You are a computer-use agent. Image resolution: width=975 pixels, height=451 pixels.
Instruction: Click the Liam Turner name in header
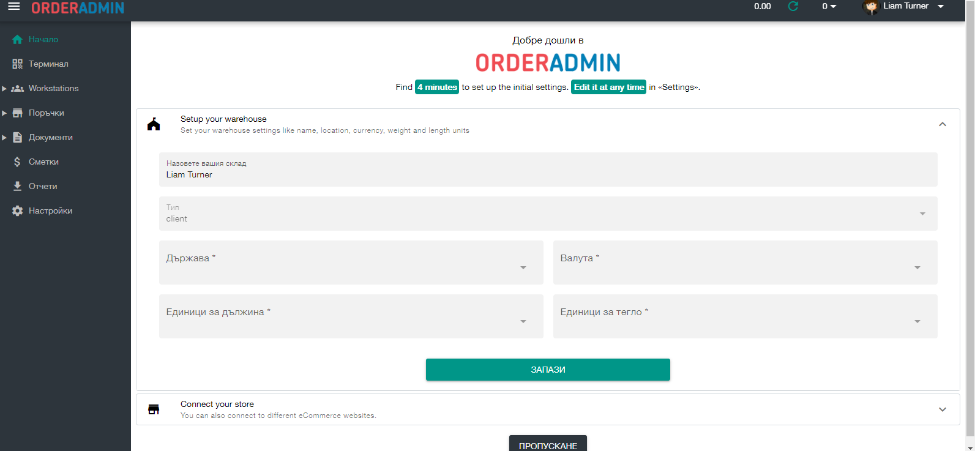906,6
